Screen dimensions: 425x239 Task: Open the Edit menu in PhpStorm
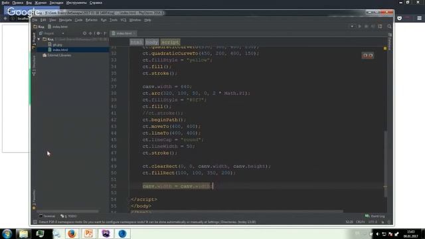coord(43,20)
